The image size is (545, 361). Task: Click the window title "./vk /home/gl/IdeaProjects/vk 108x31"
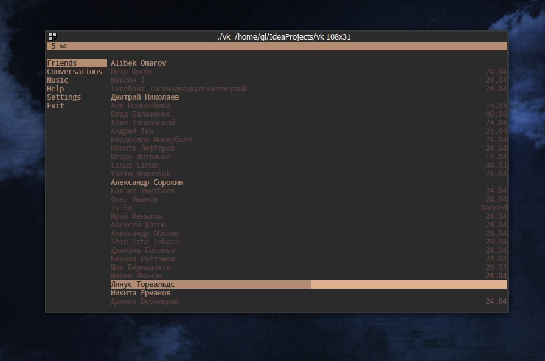[284, 37]
